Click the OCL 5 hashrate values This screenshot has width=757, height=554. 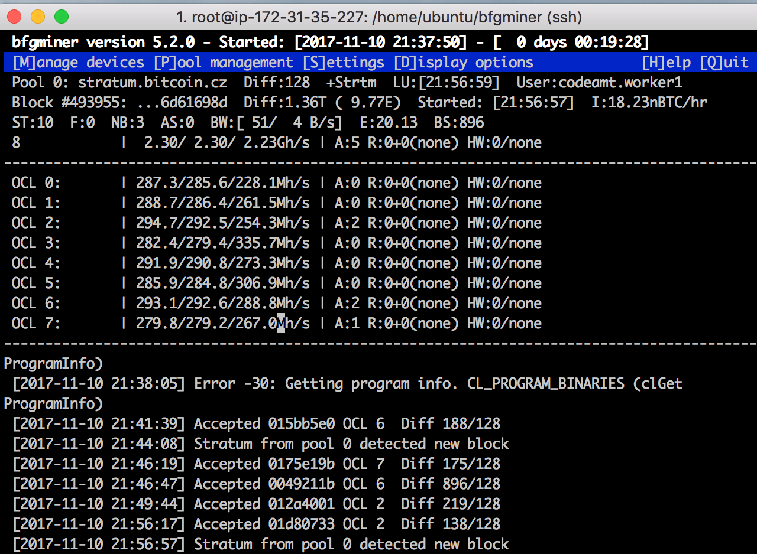click(x=222, y=283)
